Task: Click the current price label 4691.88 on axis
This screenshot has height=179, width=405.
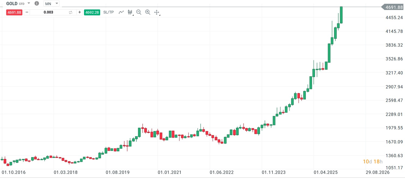Action: coord(394,8)
